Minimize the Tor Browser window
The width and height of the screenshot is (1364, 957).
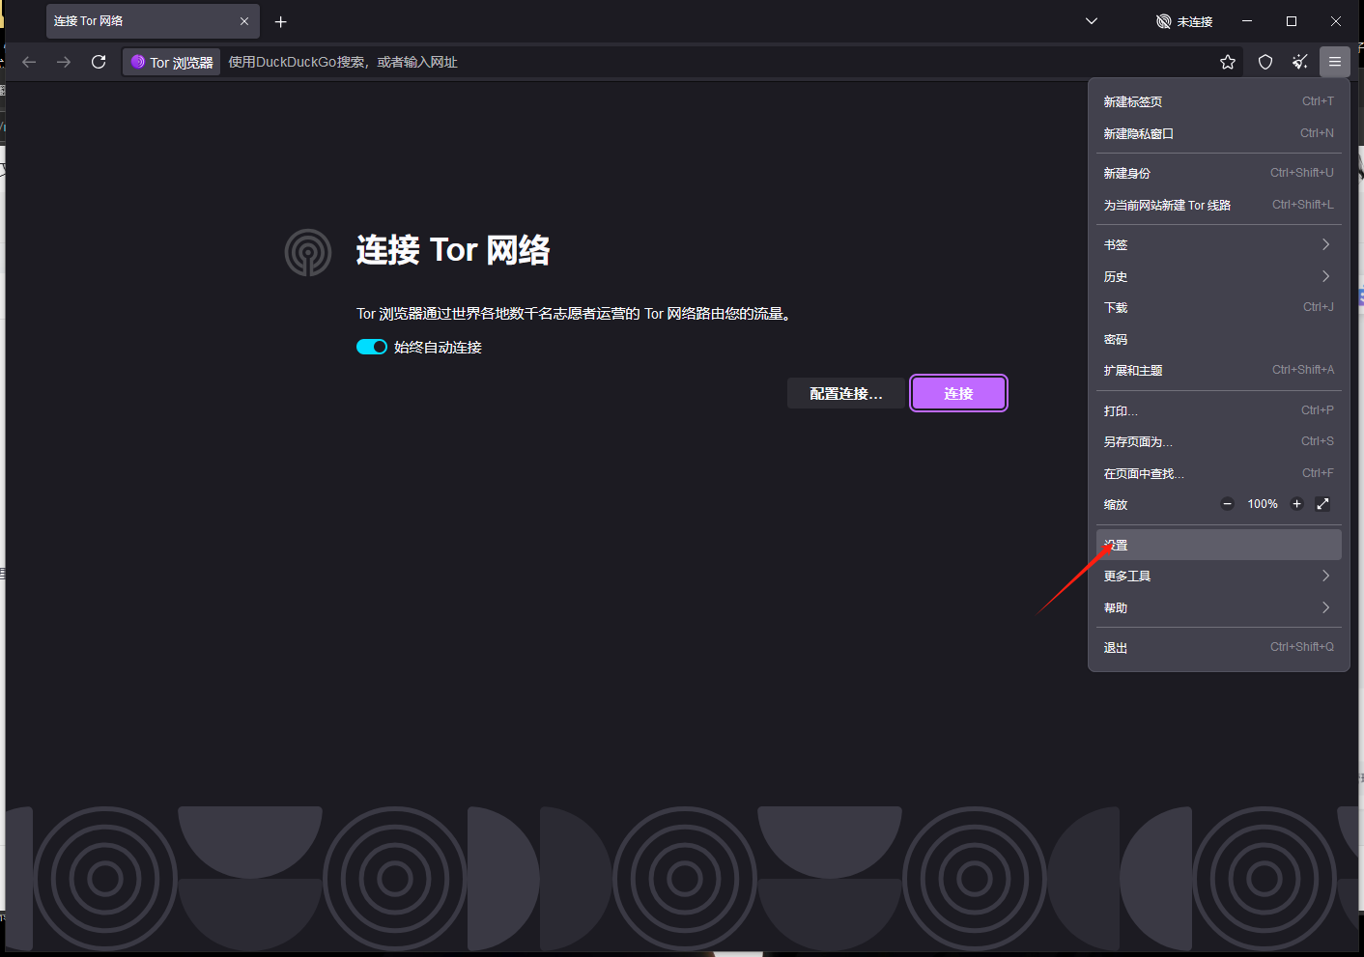pyautogui.click(x=1247, y=21)
